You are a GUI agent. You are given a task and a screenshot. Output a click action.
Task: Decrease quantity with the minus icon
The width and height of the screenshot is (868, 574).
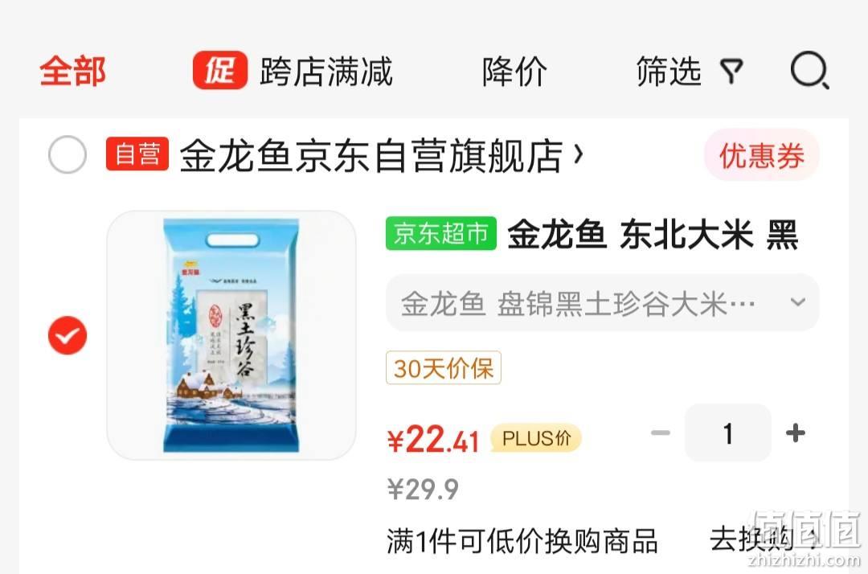[661, 433]
